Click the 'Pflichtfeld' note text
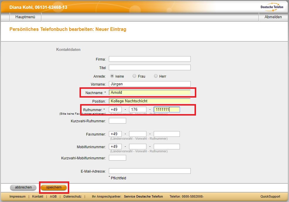This screenshot has width=289, height=202. click(x=119, y=178)
